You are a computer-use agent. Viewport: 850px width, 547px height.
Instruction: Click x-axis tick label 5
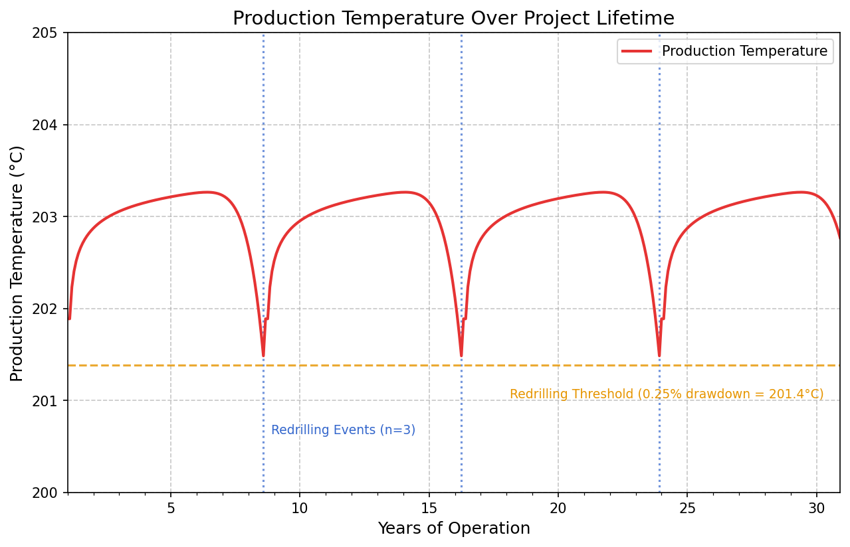click(171, 508)
